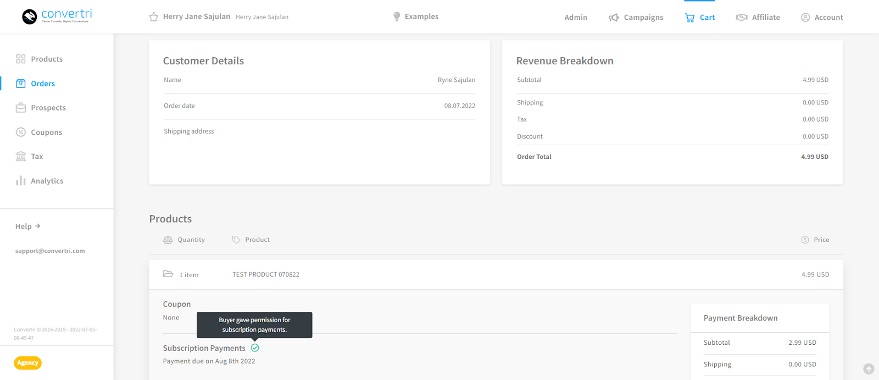Open the Products sidebar icon
The height and width of the screenshot is (380, 879).
click(x=21, y=59)
